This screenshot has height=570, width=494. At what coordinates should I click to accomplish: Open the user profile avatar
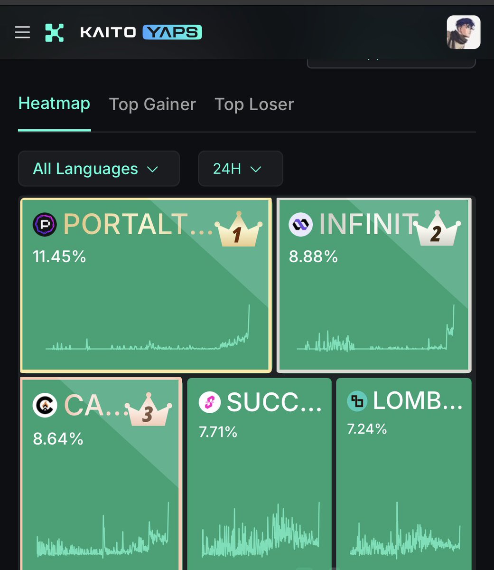coord(463,32)
